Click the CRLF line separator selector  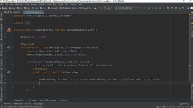click(x=165, y=107)
